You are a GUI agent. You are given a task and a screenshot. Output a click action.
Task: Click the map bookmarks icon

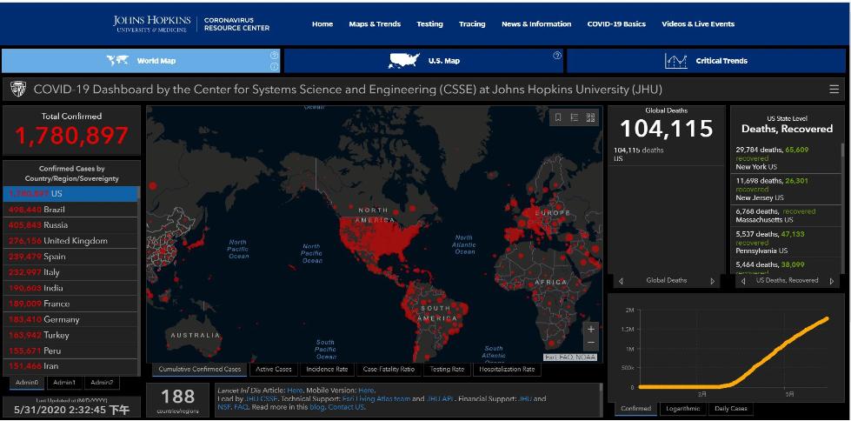point(558,117)
